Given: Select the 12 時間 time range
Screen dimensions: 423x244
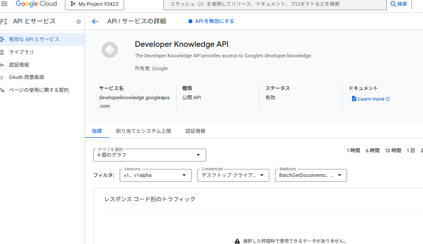Looking at the screenshot, I should 393,150.
